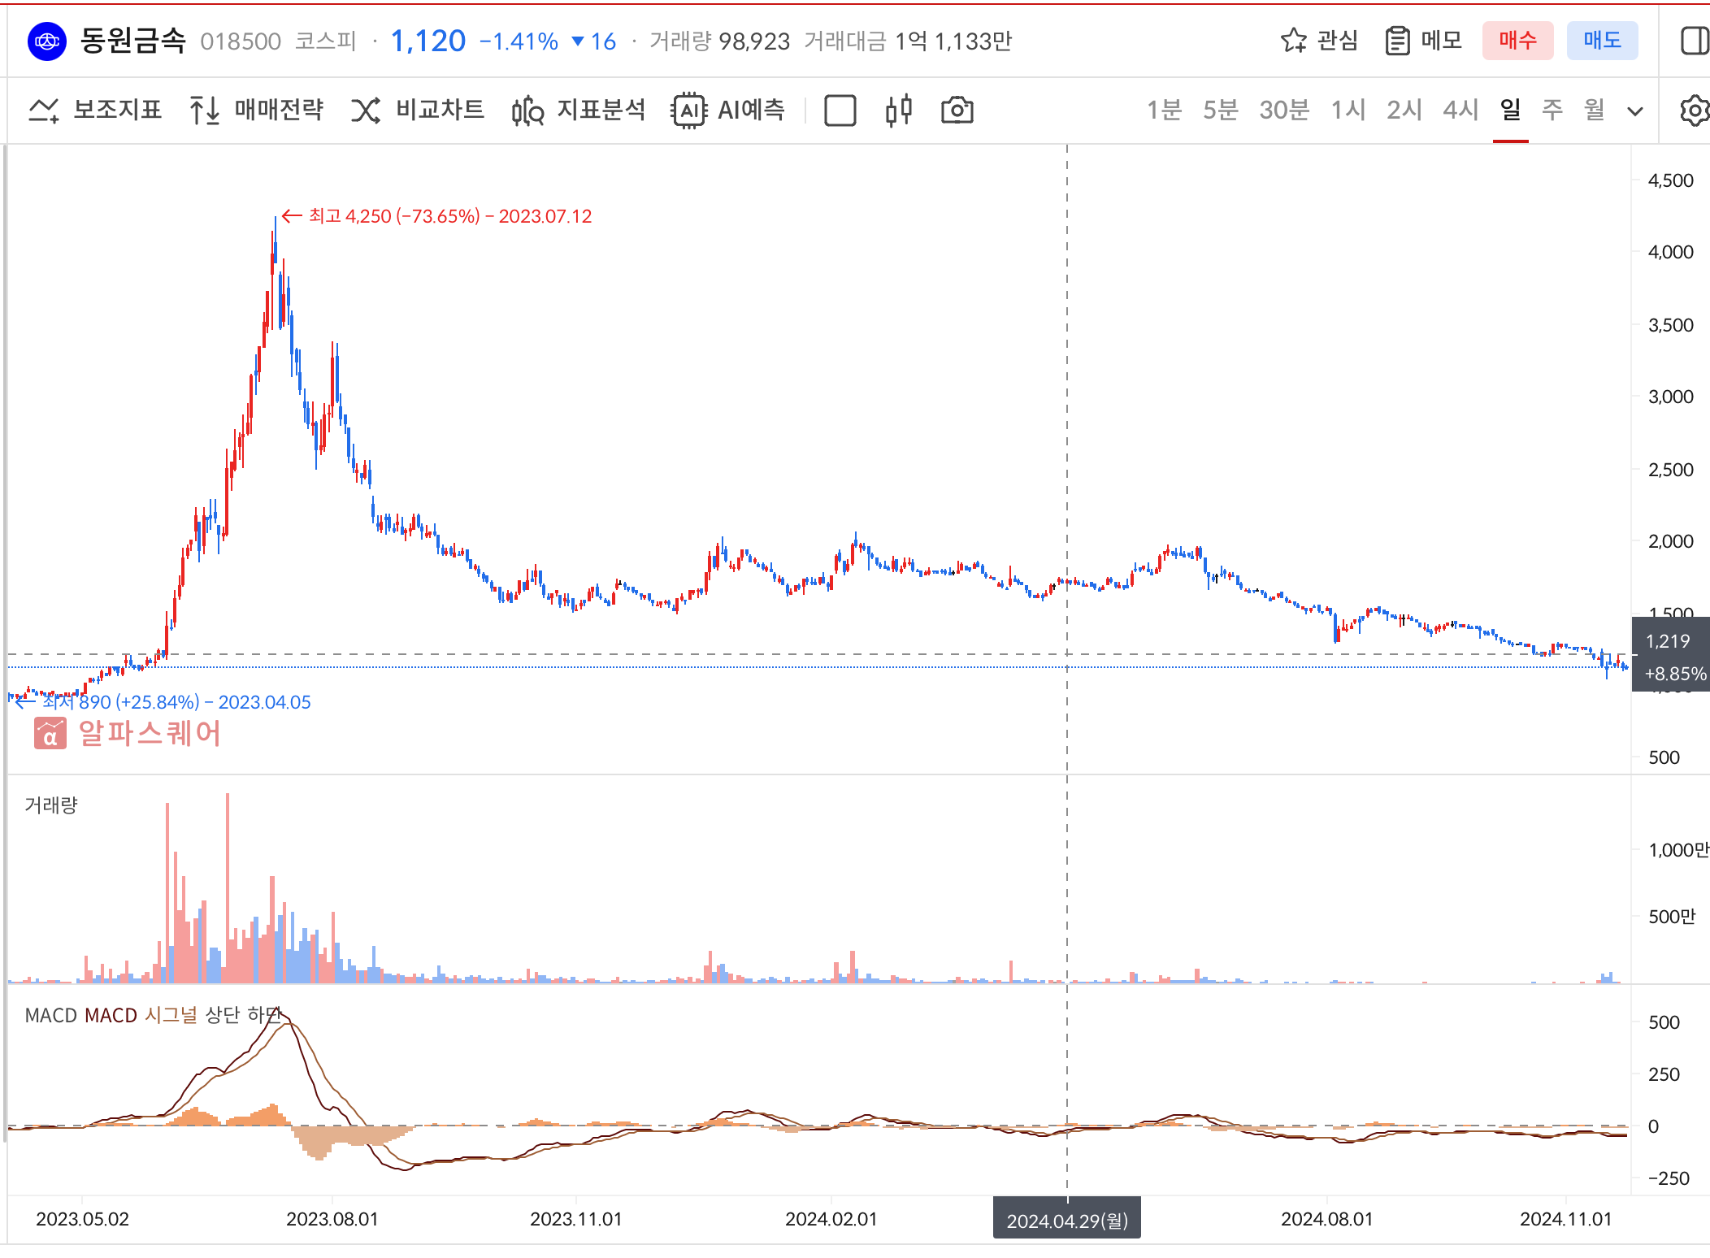Select 월 monthly timeframe
The width and height of the screenshot is (1710, 1258).
click(x=1595, y=110)
